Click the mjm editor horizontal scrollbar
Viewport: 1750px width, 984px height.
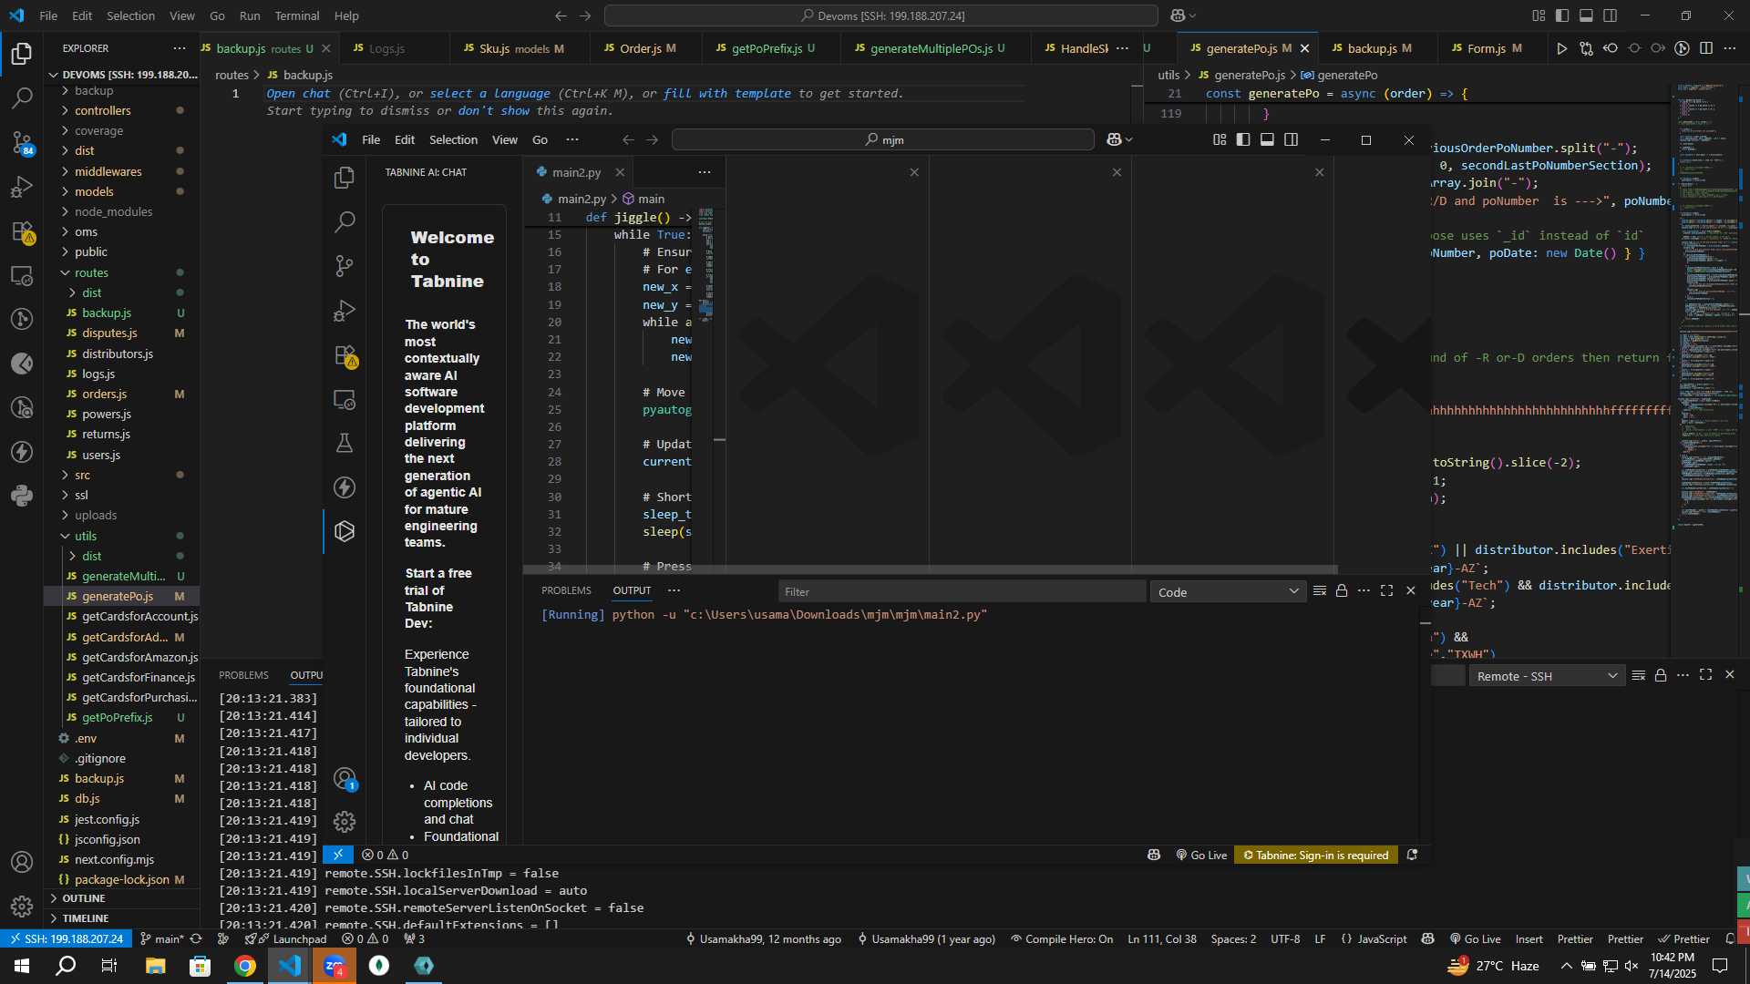point(930,569)
